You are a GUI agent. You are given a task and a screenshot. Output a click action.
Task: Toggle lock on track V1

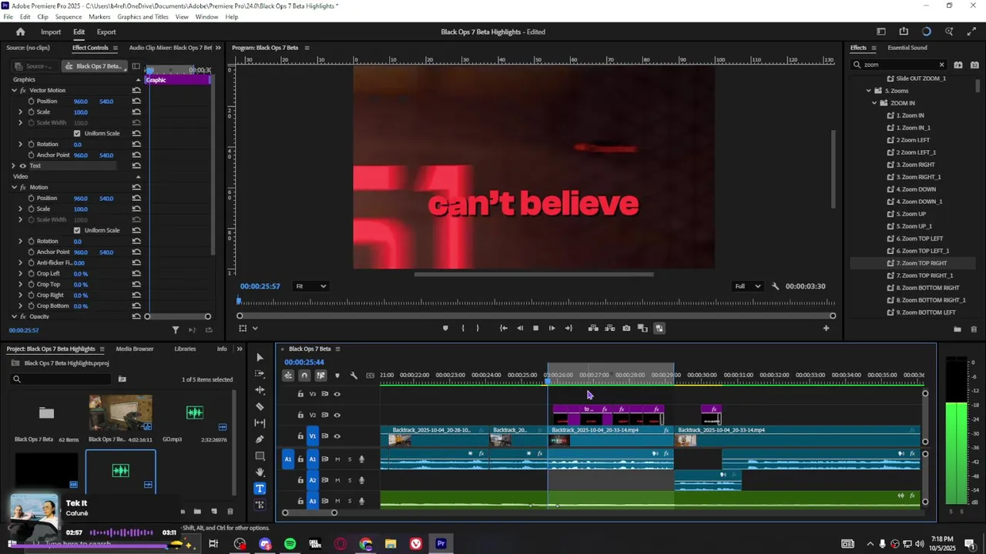(x=300, y=436)
